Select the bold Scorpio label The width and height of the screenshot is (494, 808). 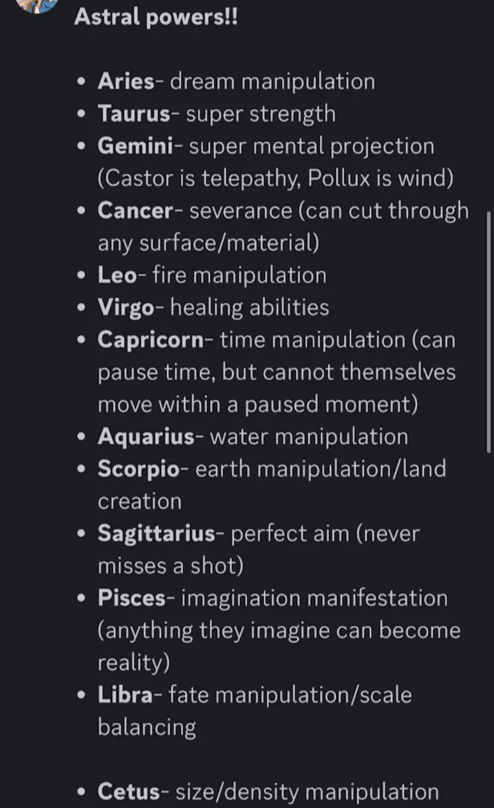tap(138, 469)
